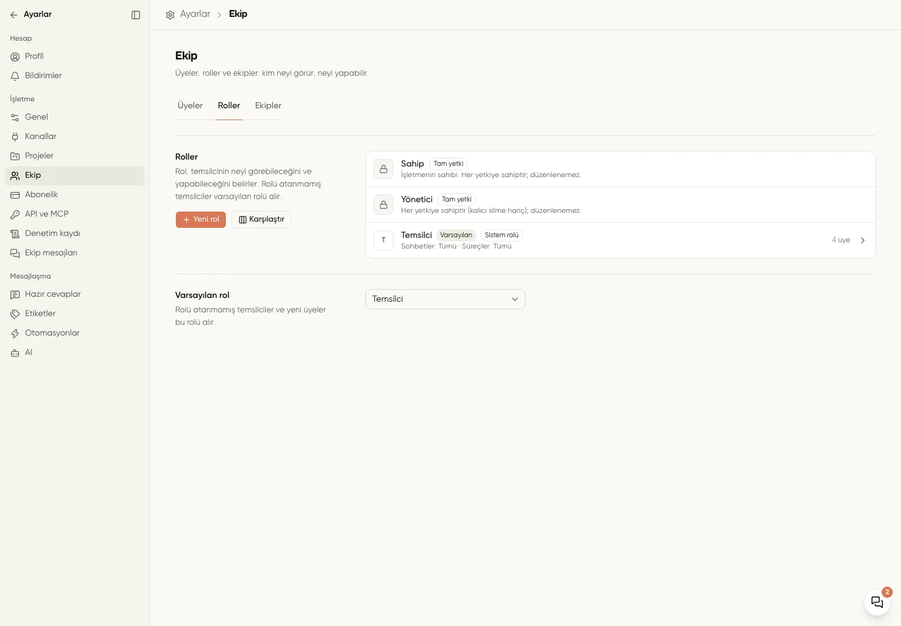Click the 4 üye count

(841, 240)
